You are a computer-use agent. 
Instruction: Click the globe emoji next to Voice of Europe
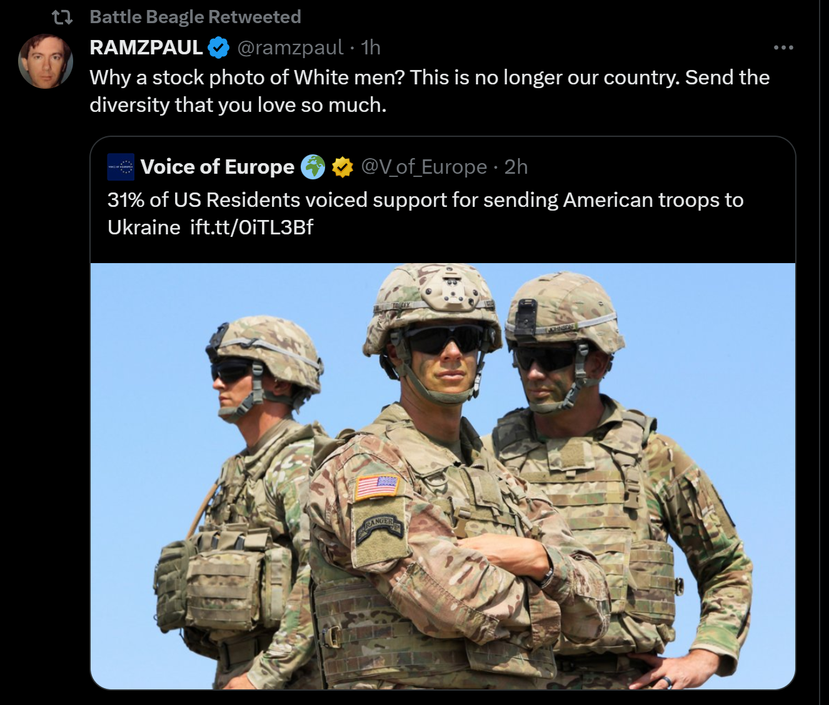coord(313,167)
